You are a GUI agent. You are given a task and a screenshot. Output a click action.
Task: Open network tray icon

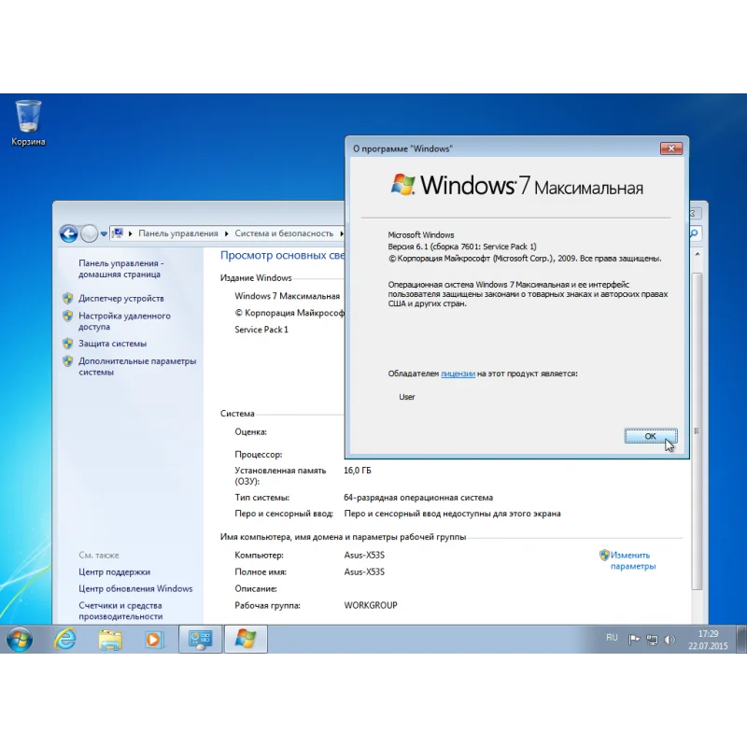point(652,640)
